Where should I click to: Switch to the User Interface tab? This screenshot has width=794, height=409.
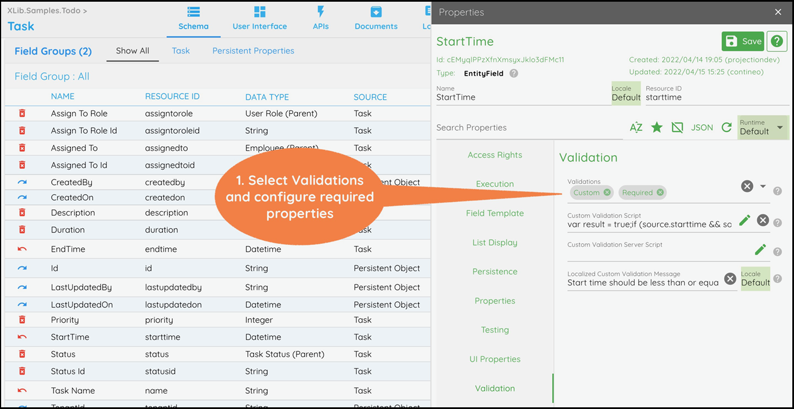click(260, 19)
